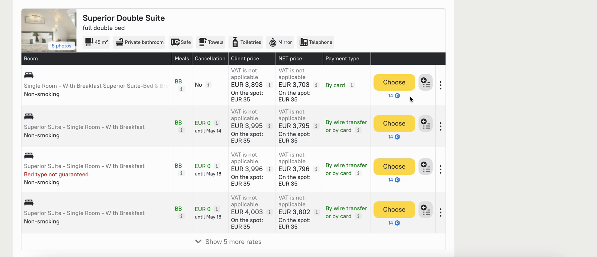This screenshot has height=257, width=597.
Task: Click info icon beside client price EUR 3,898
Action: tap(269, 85)
